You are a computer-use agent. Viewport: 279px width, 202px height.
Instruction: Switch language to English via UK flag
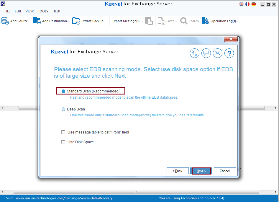(x=241, y=4)
